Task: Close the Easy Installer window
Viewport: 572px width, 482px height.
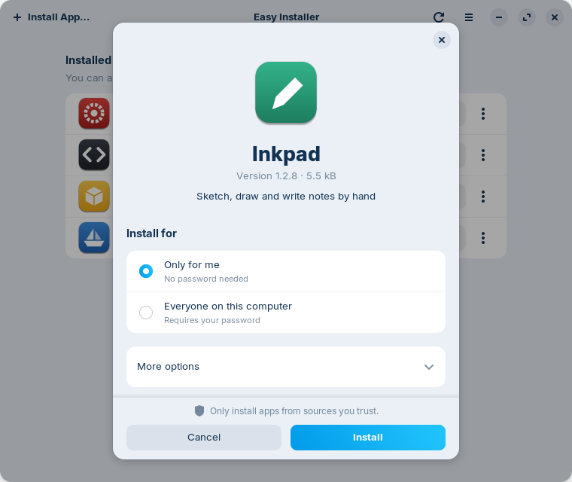Action: 555,17
